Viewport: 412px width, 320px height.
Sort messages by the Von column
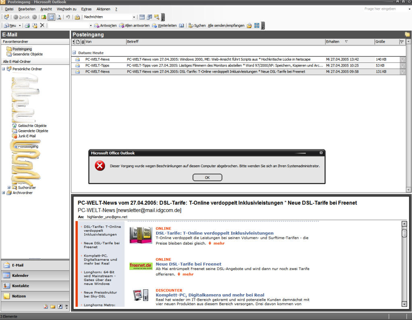pos(105,42)
